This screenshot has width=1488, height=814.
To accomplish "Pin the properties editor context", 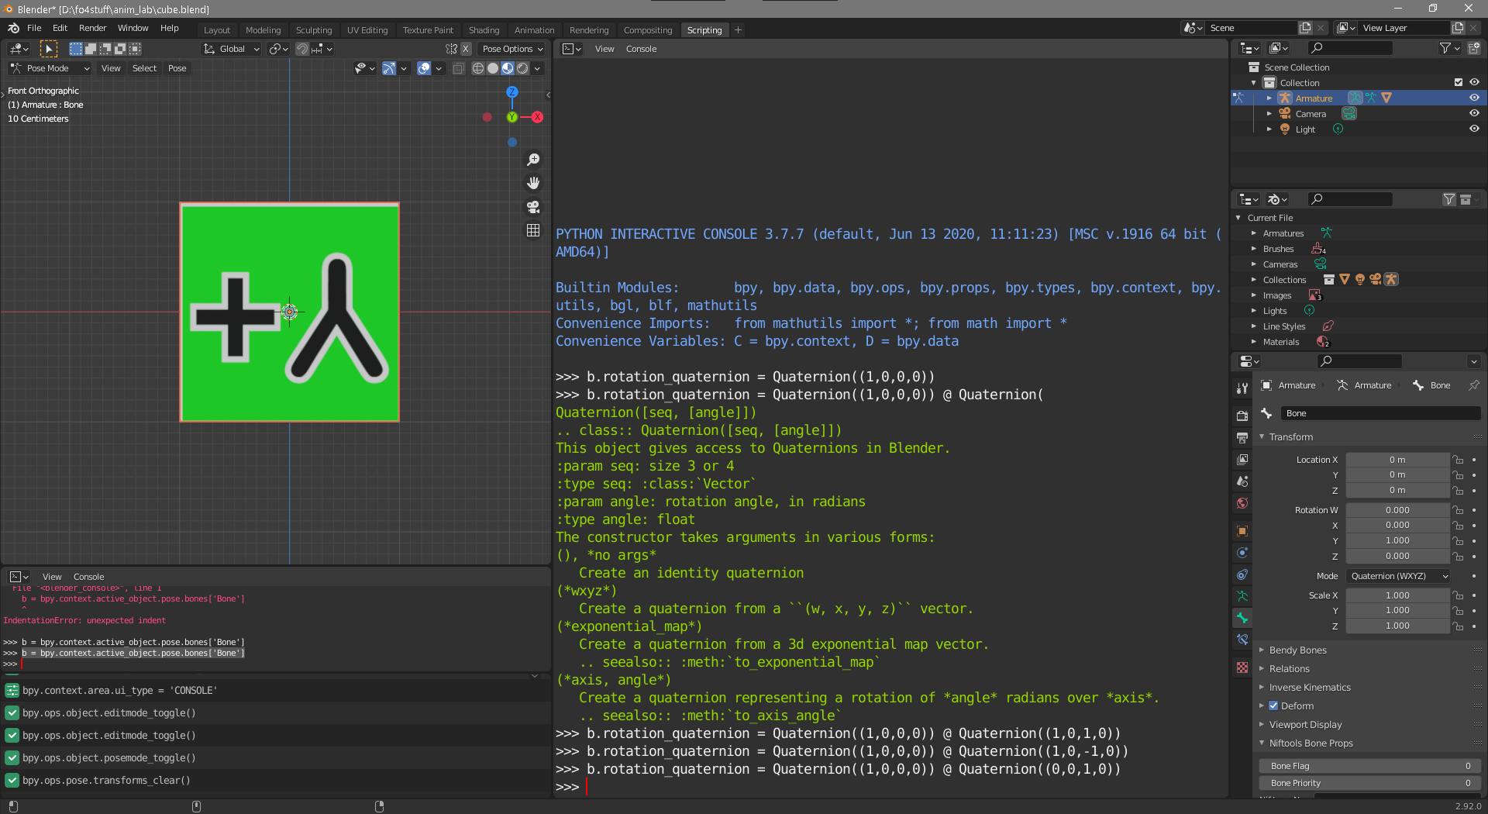I will (1473, 385).
